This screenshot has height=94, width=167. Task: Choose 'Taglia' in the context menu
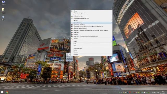(x=92, y=44)
